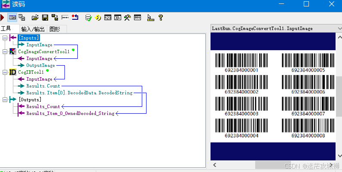Image resolution: width=342 pixels, height=172 pixels.
Task: Open help with yellow question mark
Action: [x=161, y=18]
